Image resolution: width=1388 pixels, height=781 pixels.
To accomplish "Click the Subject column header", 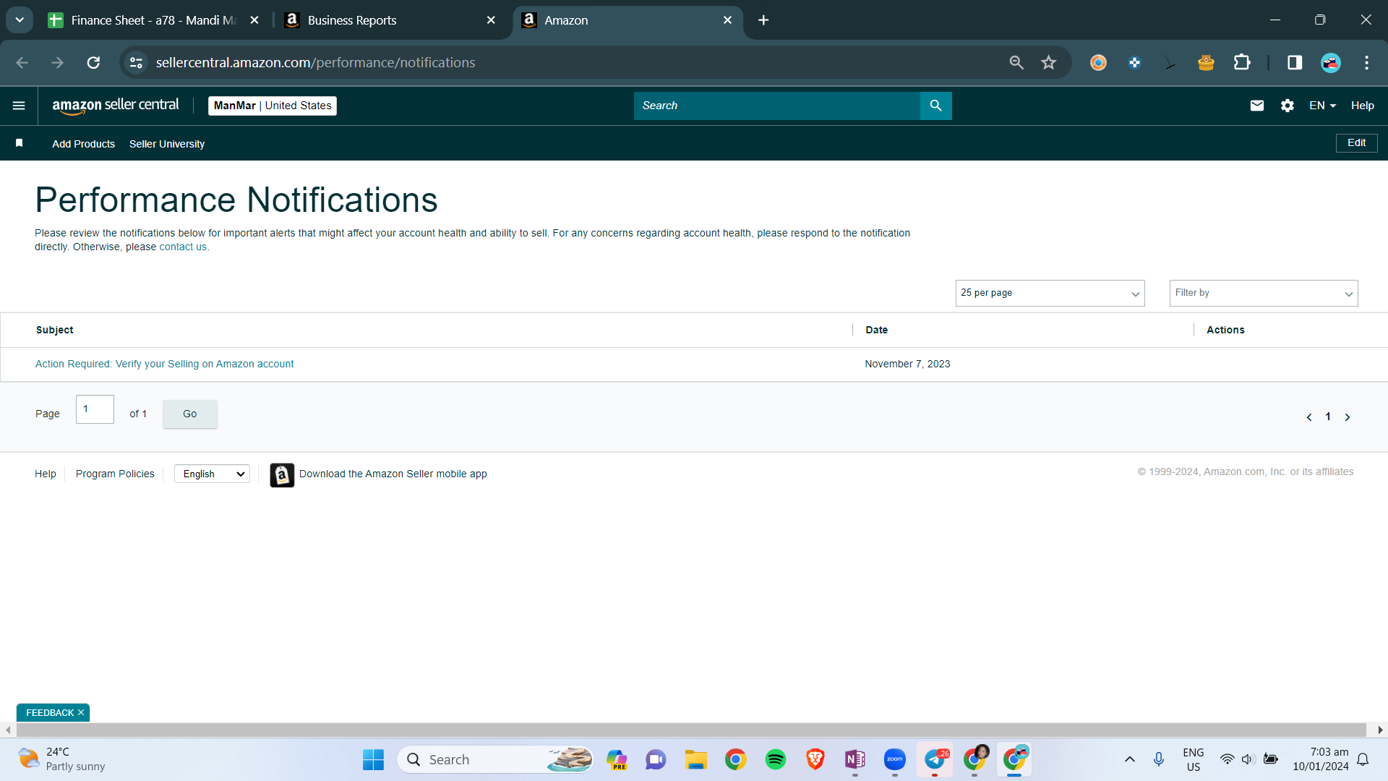I will pyautogui.click(x=55, y=330).
